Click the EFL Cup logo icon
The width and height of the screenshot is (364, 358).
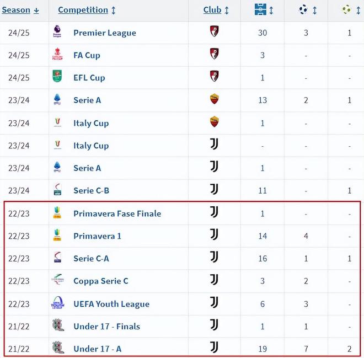tap(57, 78)
